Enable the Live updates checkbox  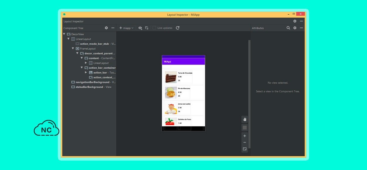154,28
